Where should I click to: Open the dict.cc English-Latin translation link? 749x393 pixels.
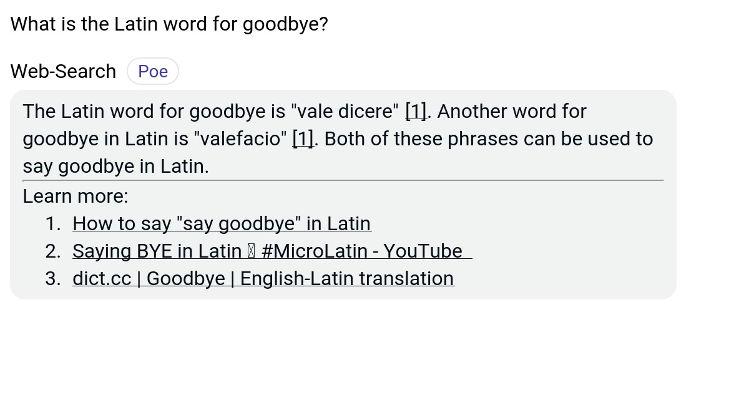click(x=263, y=278)
